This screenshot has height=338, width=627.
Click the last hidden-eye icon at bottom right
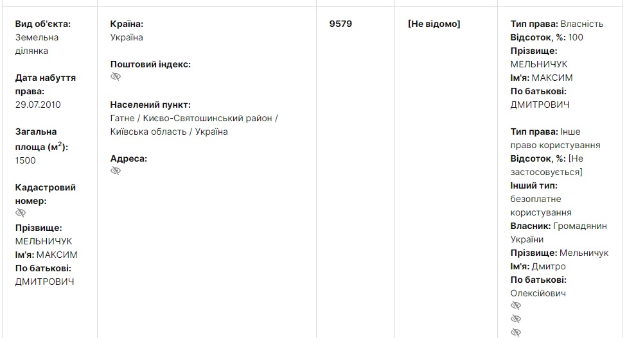[516, 332]
